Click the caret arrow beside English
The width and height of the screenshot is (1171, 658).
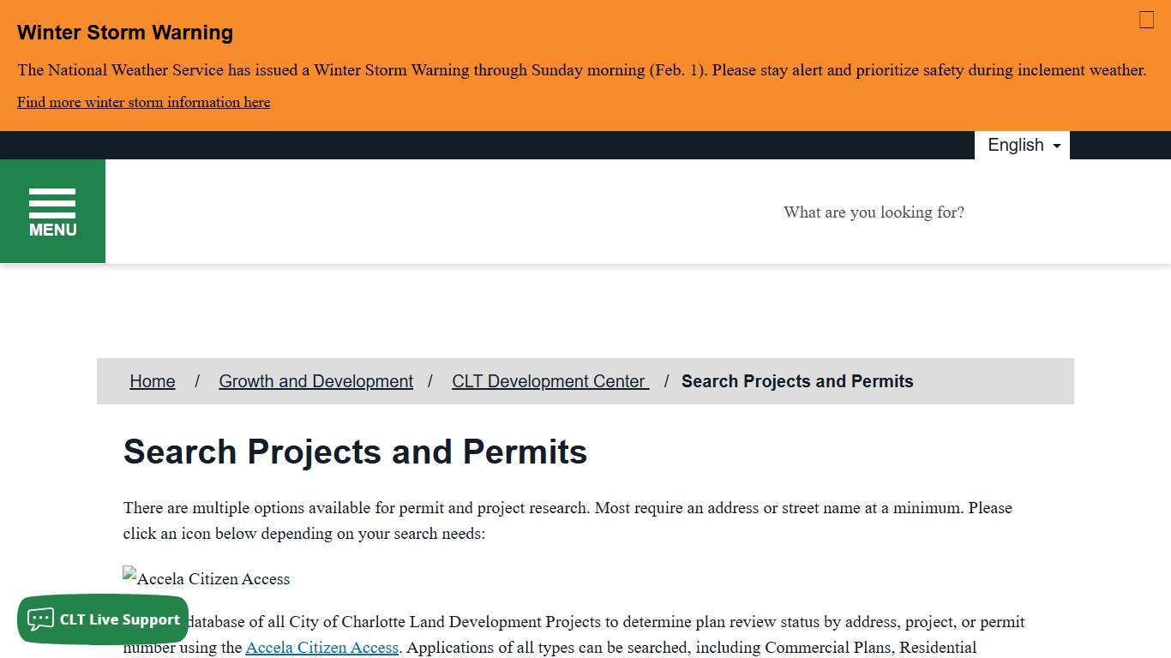(x=1058, y=146)
